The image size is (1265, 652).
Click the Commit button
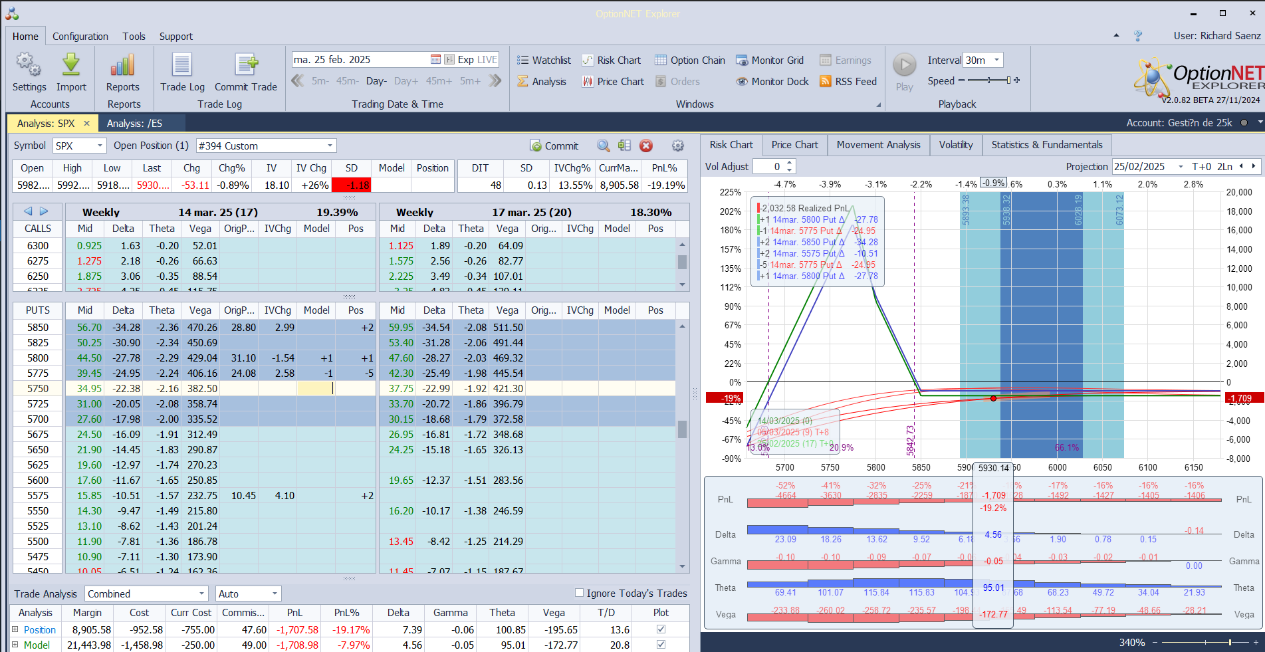(x=554, y=146)
